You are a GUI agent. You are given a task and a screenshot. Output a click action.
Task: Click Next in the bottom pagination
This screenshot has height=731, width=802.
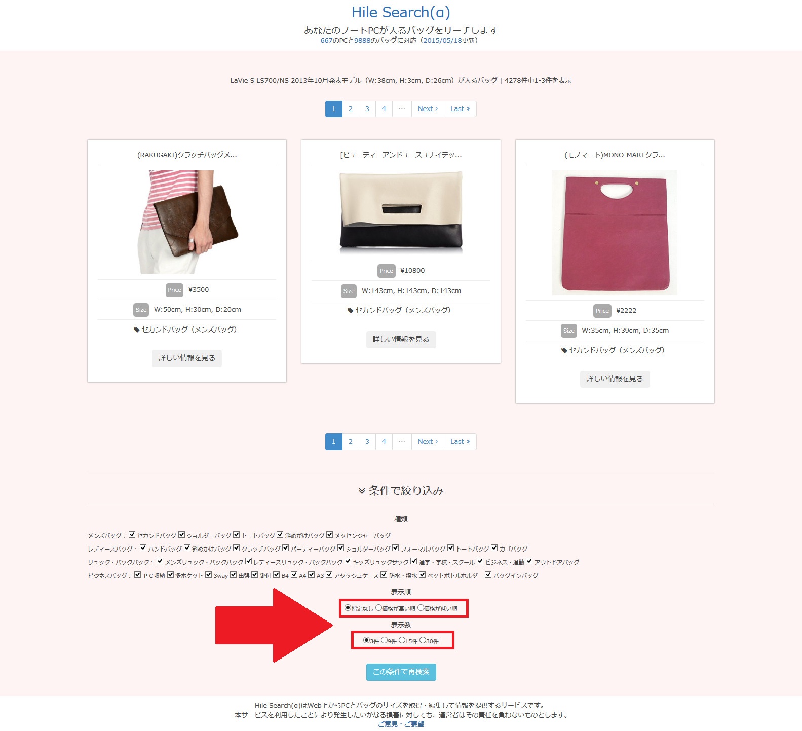pos(428,442)
